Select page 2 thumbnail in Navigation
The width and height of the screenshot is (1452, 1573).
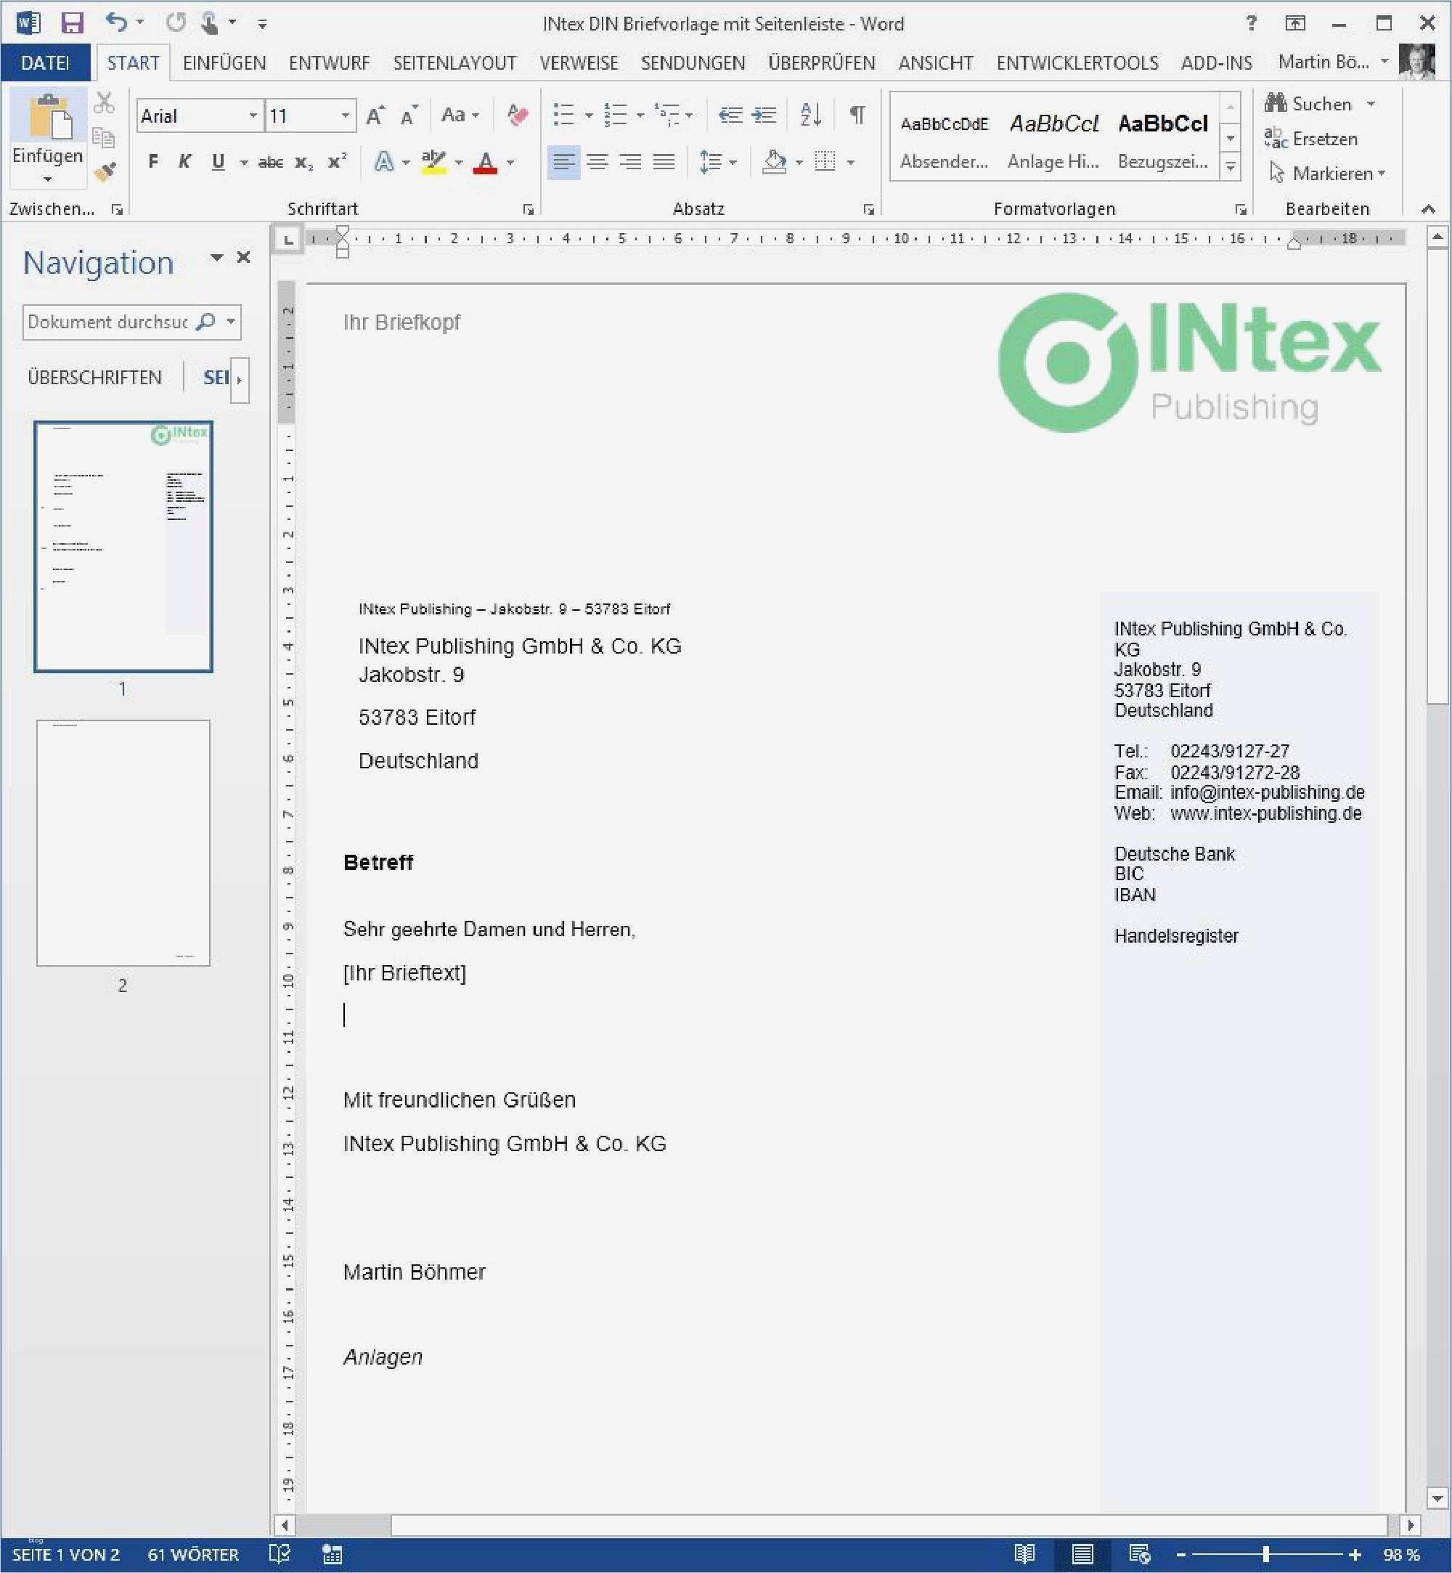(123, 842)
